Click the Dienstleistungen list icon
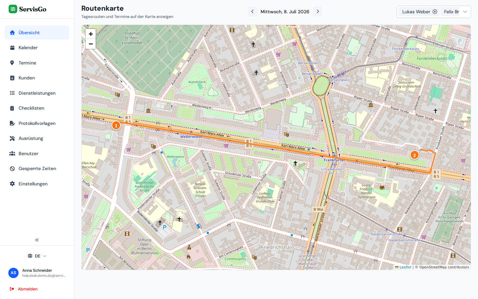 pyautogui.click(x=12, y=93)
